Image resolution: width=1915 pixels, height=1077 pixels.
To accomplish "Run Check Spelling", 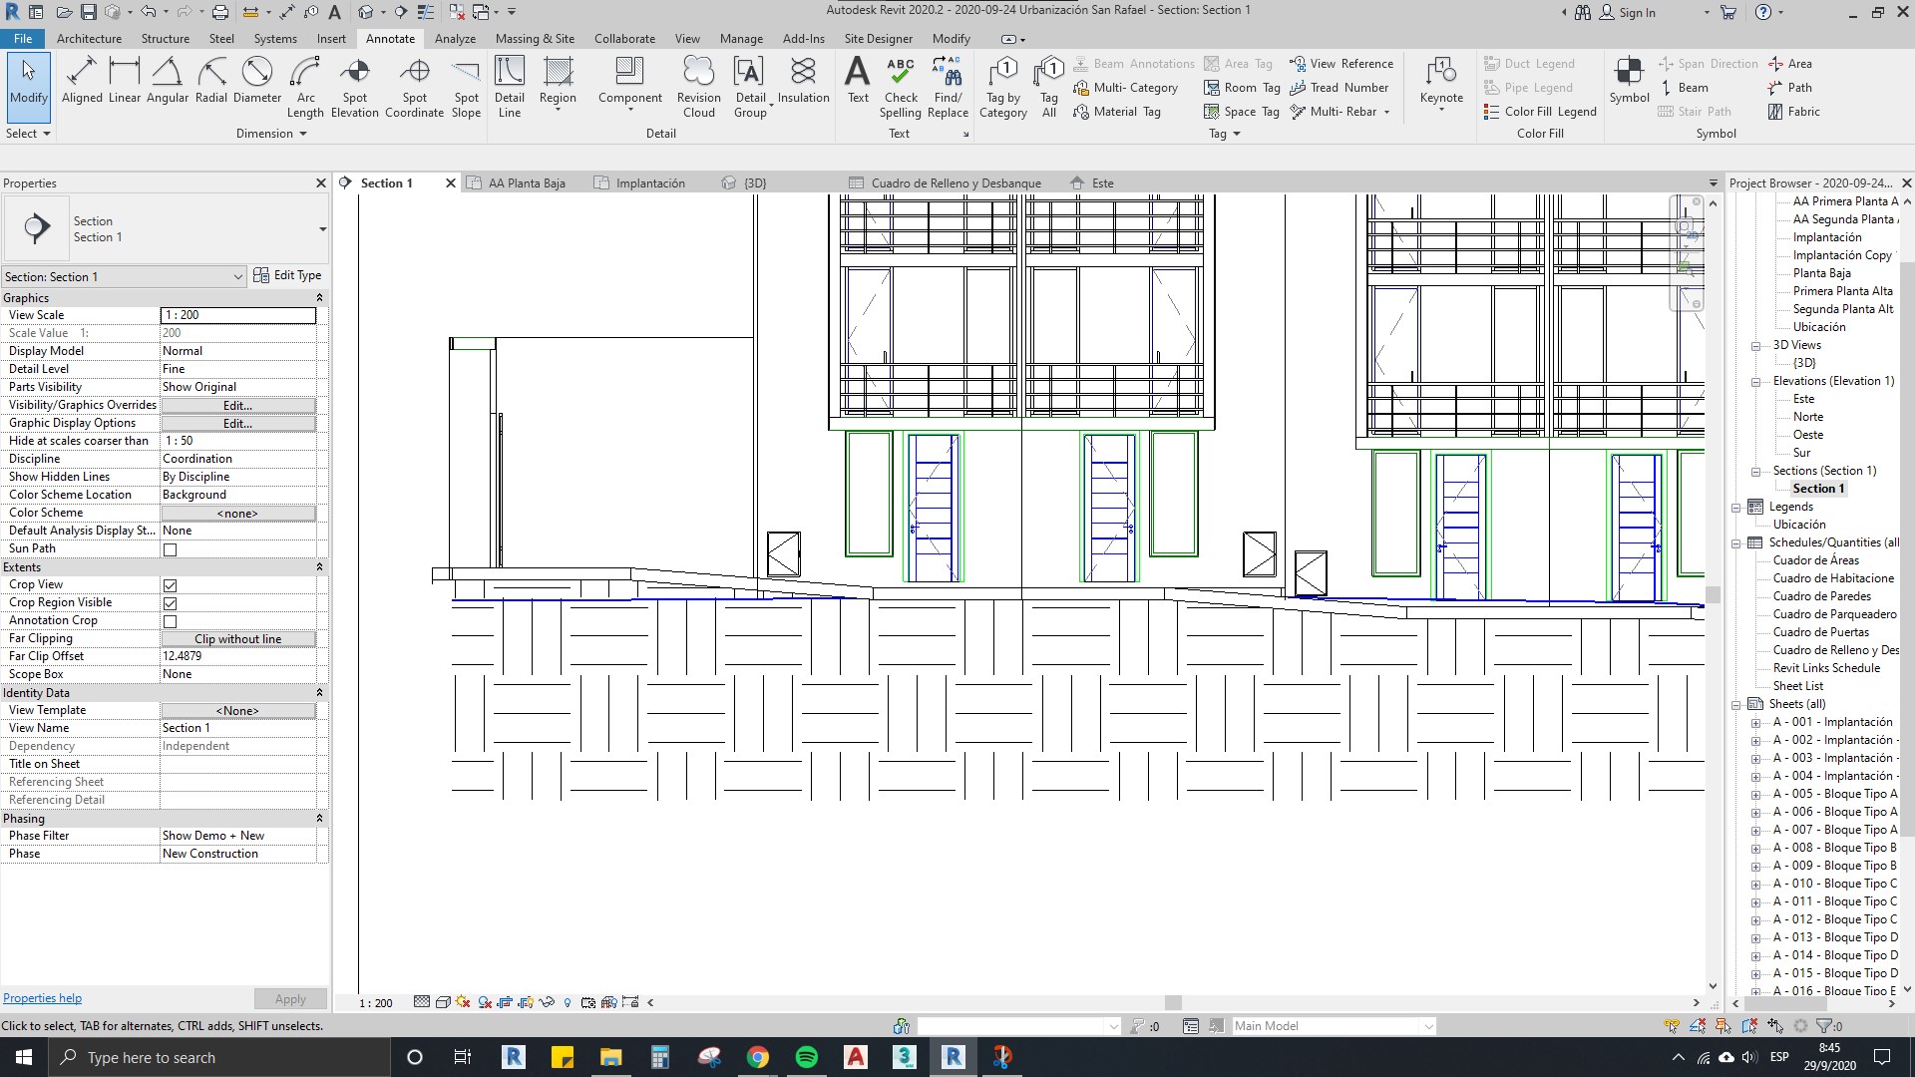I will coord(901,85).
